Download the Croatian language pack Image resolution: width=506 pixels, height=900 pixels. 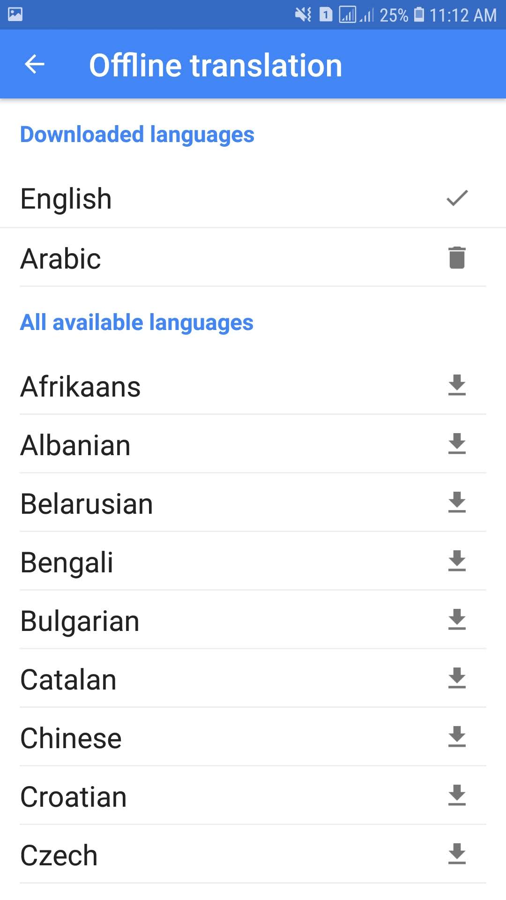coord(457,795)
